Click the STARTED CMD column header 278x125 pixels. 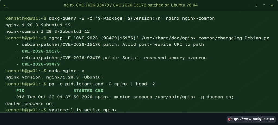(x=88, y=91)
